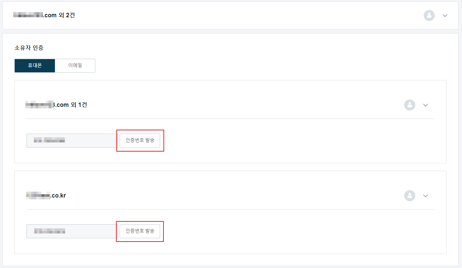Switch to the 이메일 tab
This screenshot has width=462, height=268.
click(75, 66)
